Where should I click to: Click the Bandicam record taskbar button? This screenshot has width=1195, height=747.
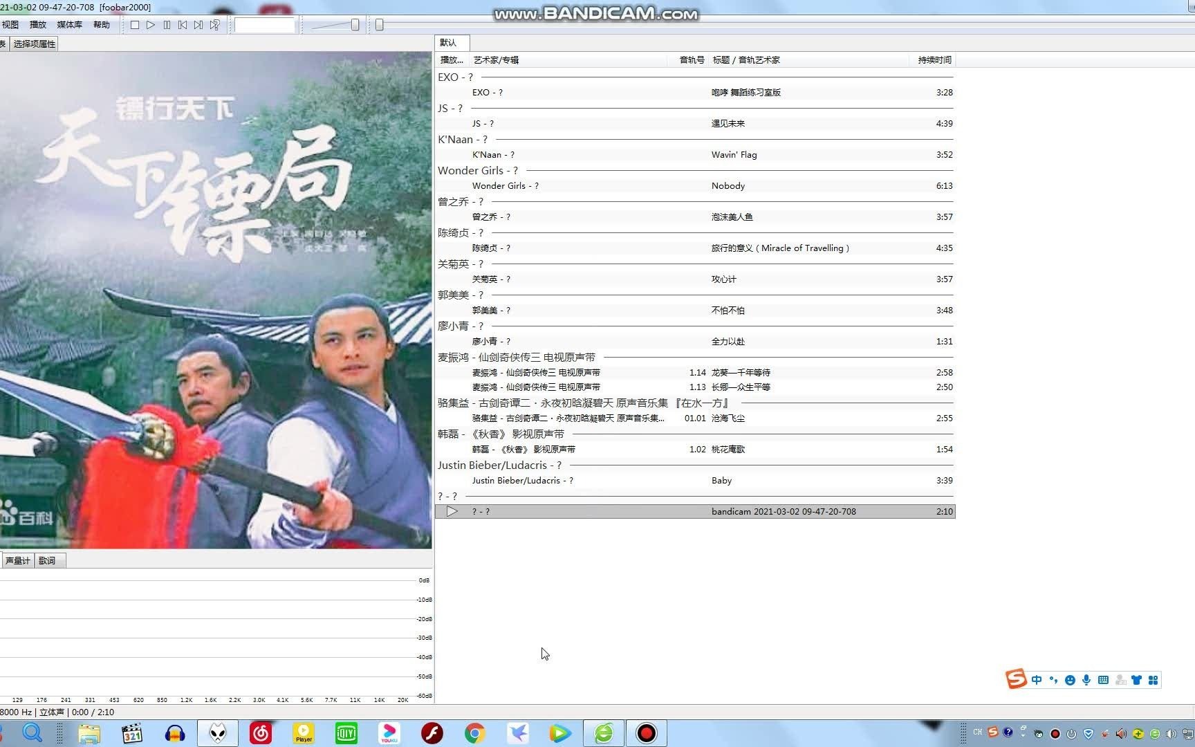pos(647,733)
